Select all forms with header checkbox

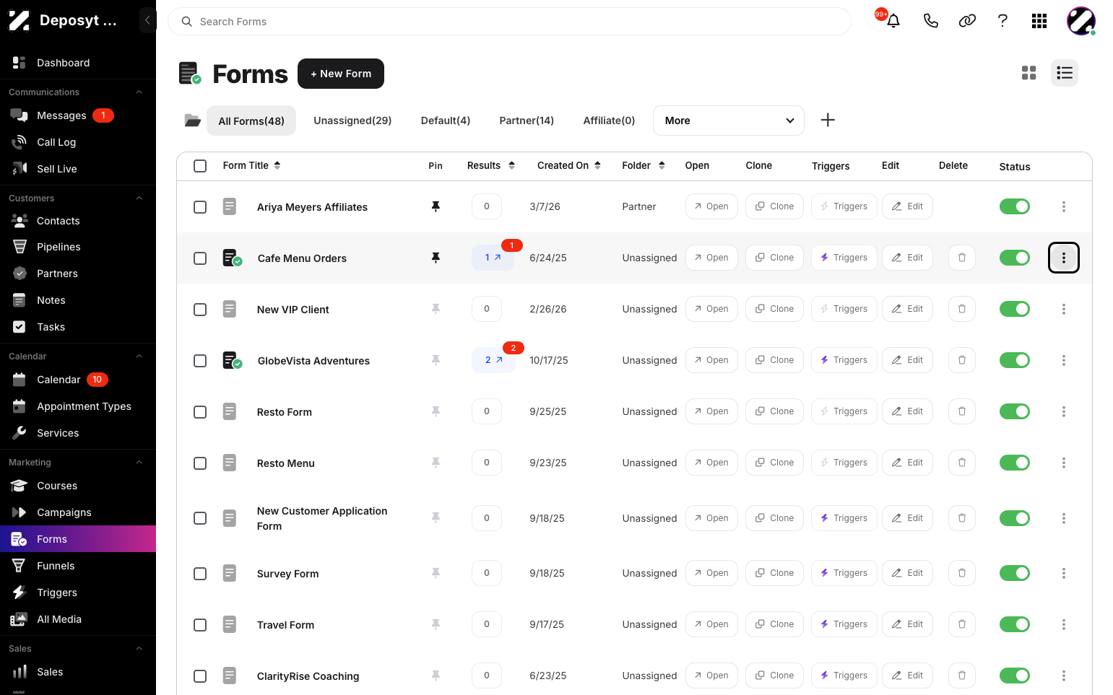200,166
